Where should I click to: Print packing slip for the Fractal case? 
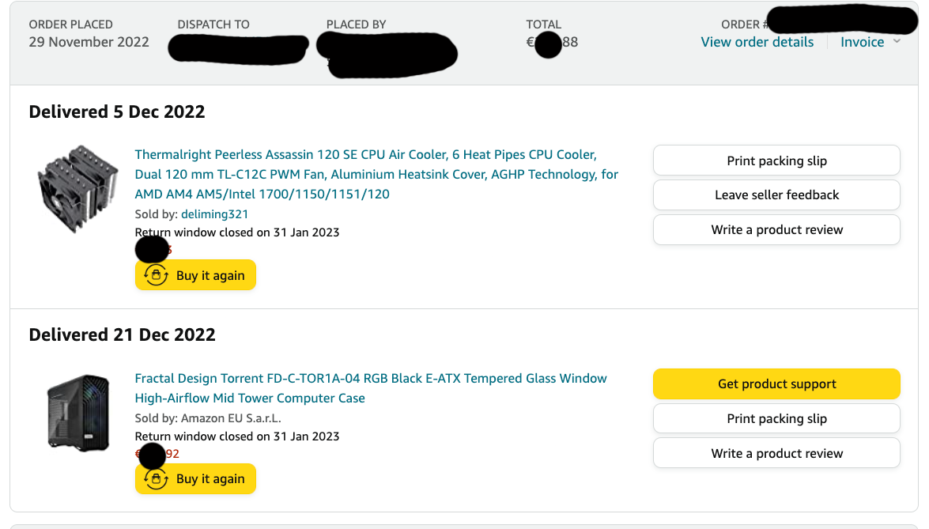point(776,418)
